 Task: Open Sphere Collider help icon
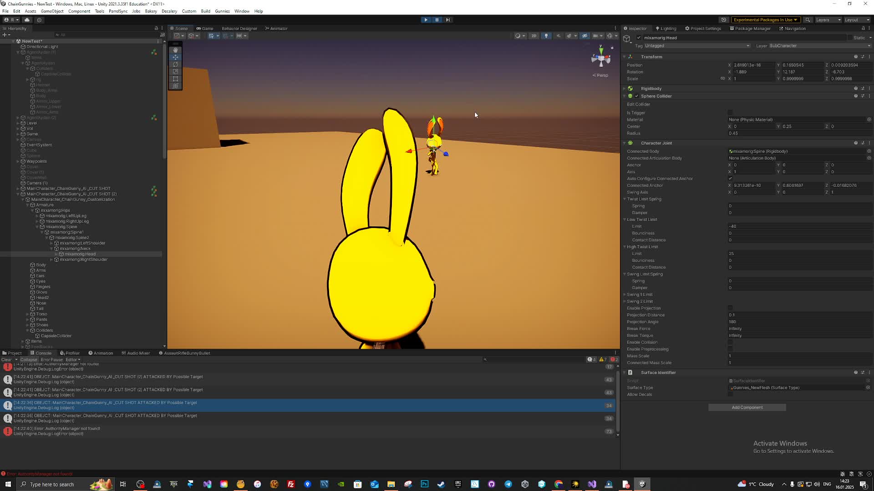click(855, 96)
